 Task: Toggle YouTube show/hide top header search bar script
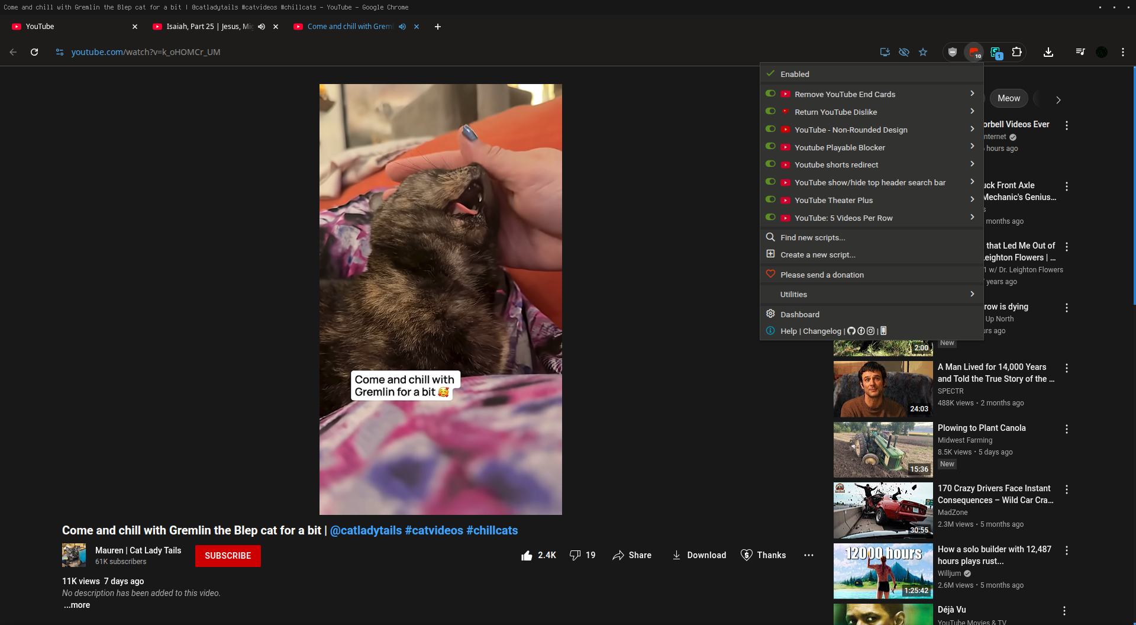click(770, 182)
